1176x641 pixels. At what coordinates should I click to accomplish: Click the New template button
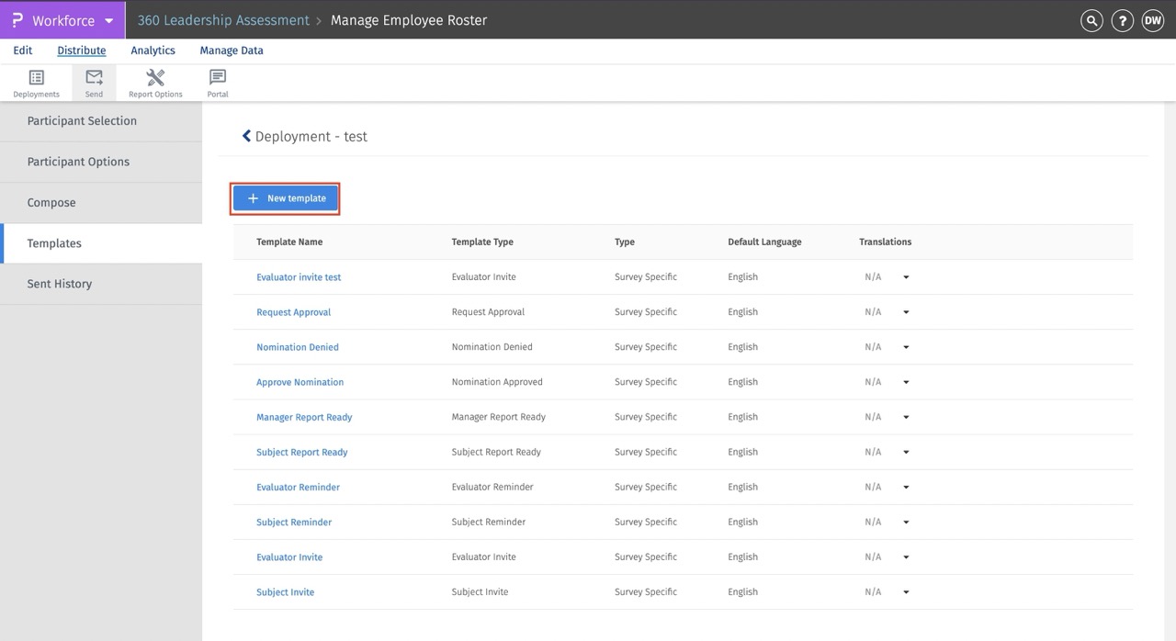286,198
